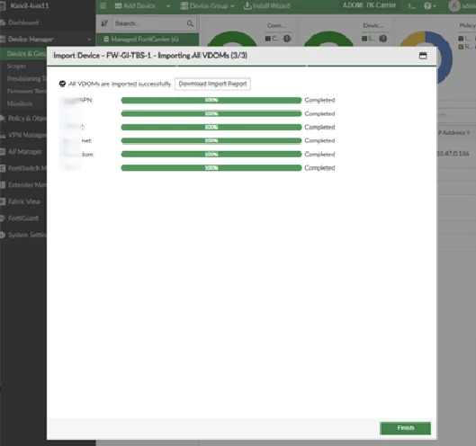Click the first VDOM progress bar
Viewport: 476px width, 446px height.
[x=211, y=100]
